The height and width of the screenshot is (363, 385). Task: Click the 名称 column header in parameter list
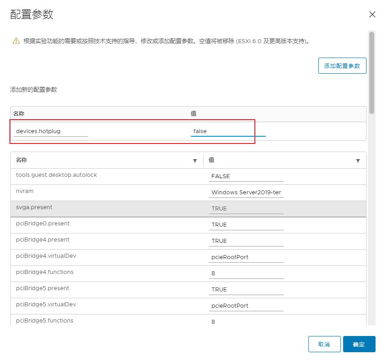22,160
